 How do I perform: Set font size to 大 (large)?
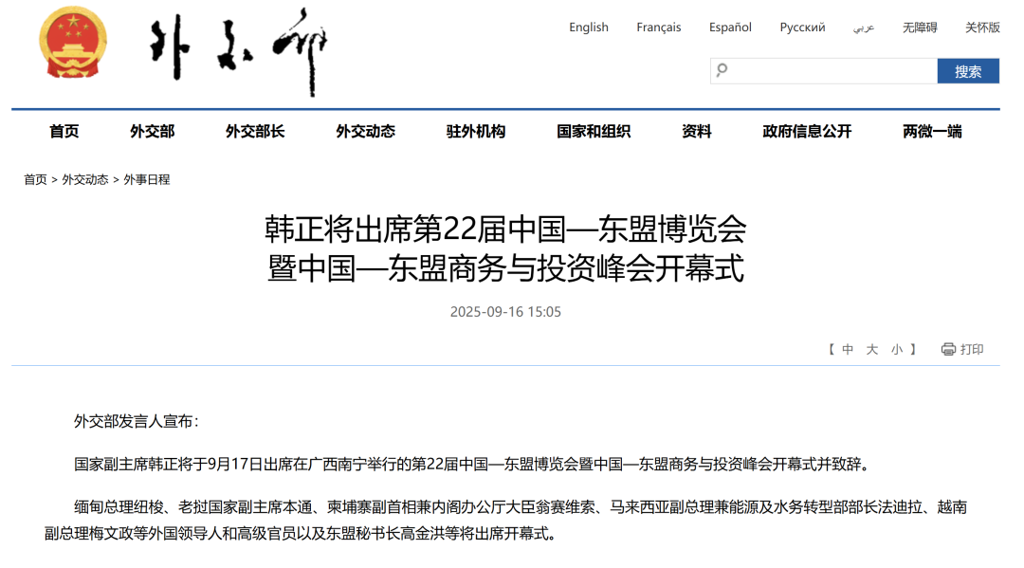(x=872, y=349)
